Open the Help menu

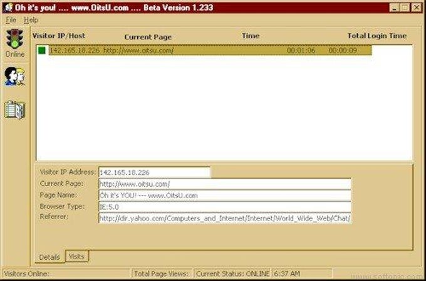point(31,20)
